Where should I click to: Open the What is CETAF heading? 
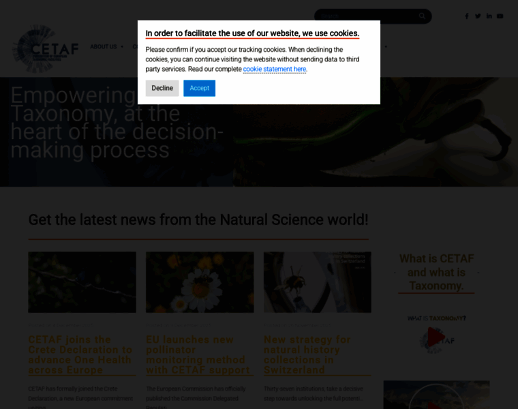point(436,272)
